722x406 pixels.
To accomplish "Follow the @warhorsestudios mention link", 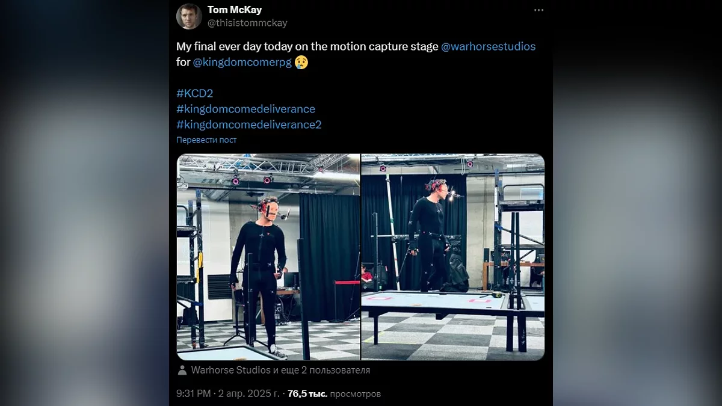I will 488,46.
